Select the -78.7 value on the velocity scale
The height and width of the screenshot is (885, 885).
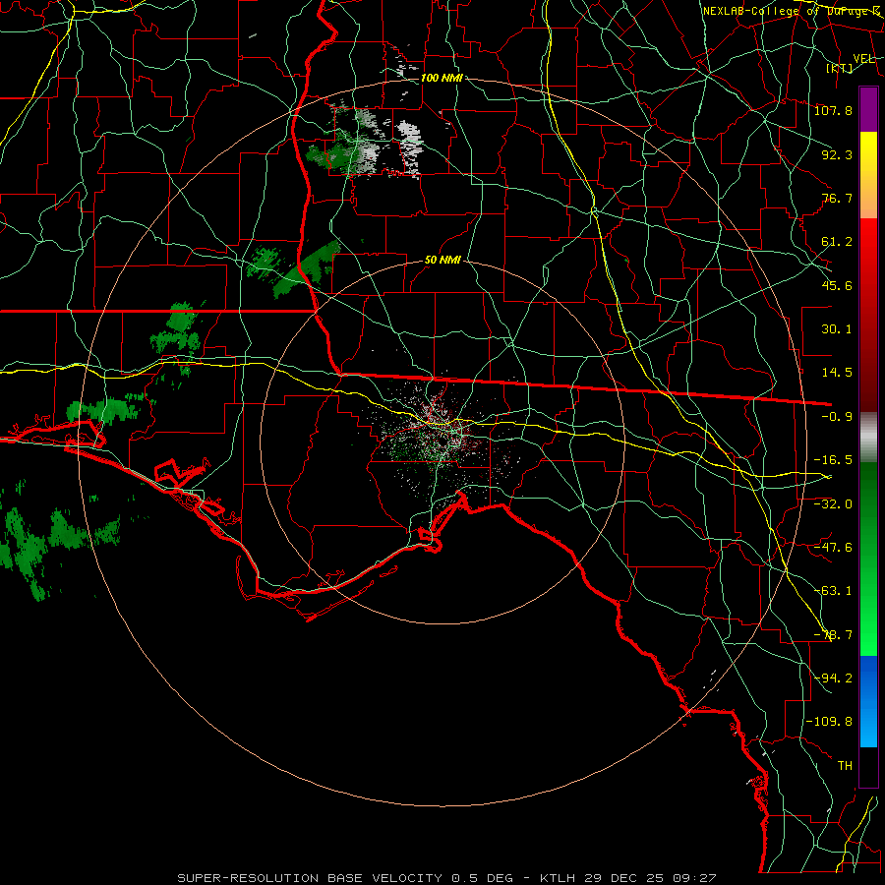click(833, 635)
